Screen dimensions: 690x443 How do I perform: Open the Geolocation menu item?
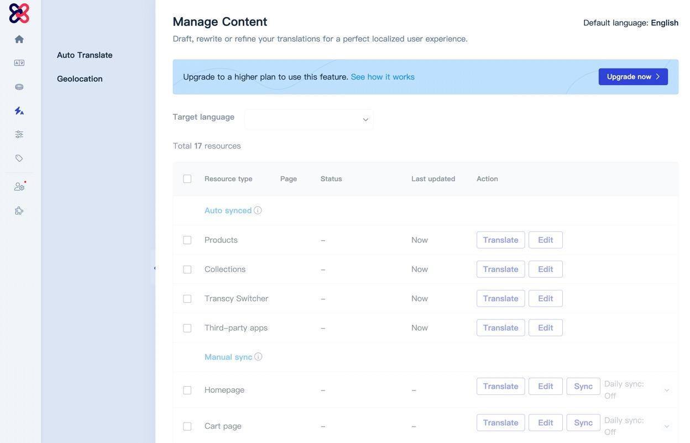pyautogui.click(x=80, y=79)
